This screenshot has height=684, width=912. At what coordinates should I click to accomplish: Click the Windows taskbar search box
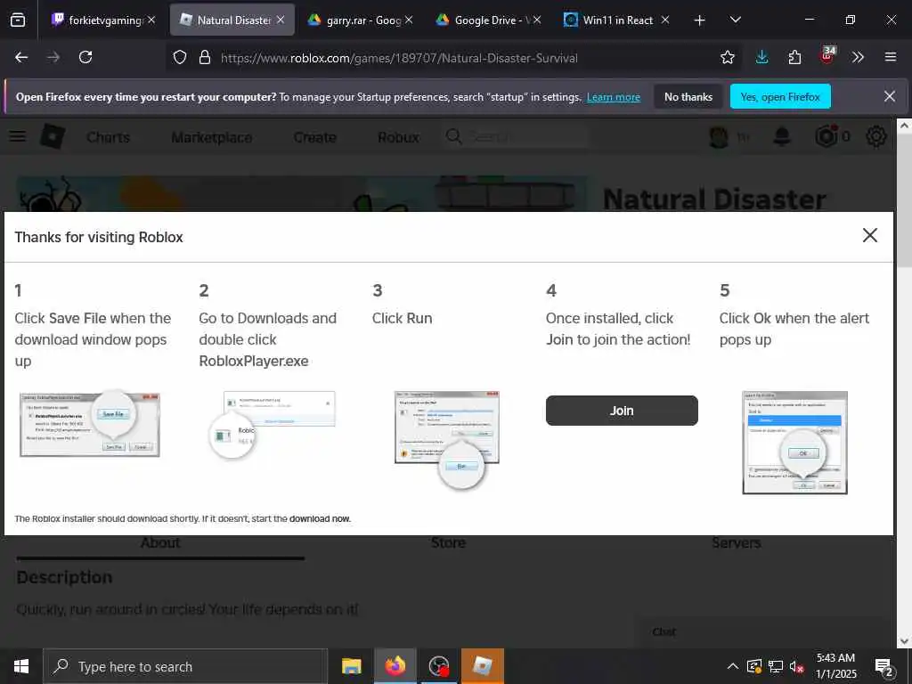click(x=186, y=666)
